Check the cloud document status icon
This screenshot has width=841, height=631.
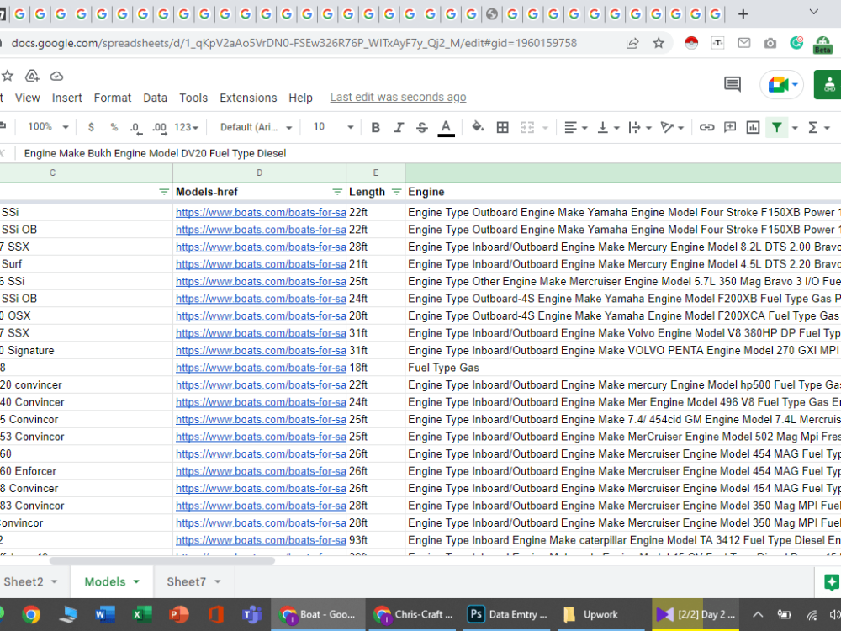pyautogui.click(x=56, y=77)
